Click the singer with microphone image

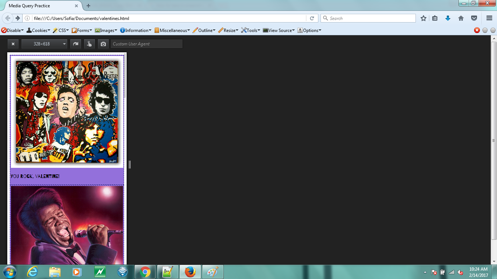[x=67, y=225]
